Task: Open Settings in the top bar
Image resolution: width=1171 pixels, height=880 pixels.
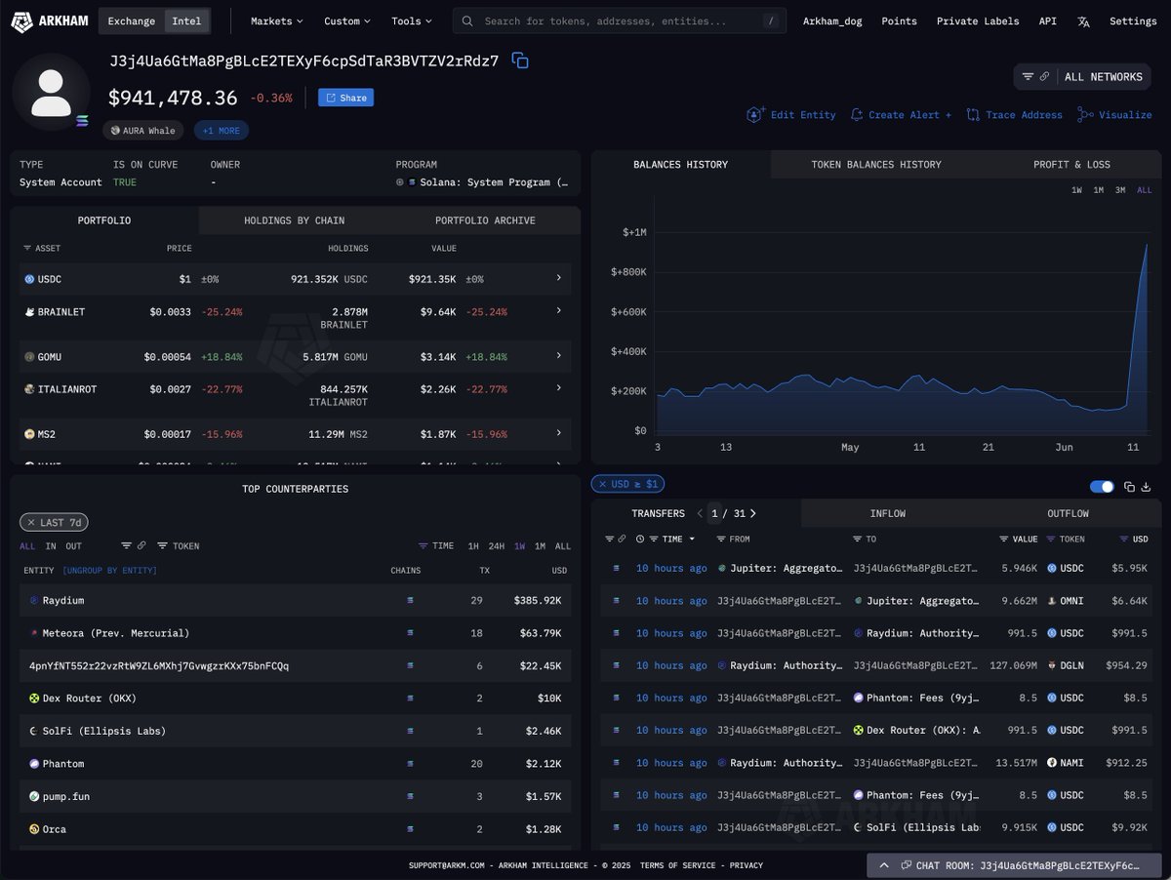Action: click(1133, 21)
